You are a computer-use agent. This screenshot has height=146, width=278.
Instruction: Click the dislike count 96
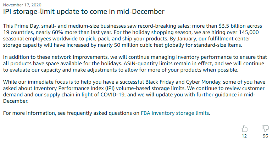[x=265, y=136]
